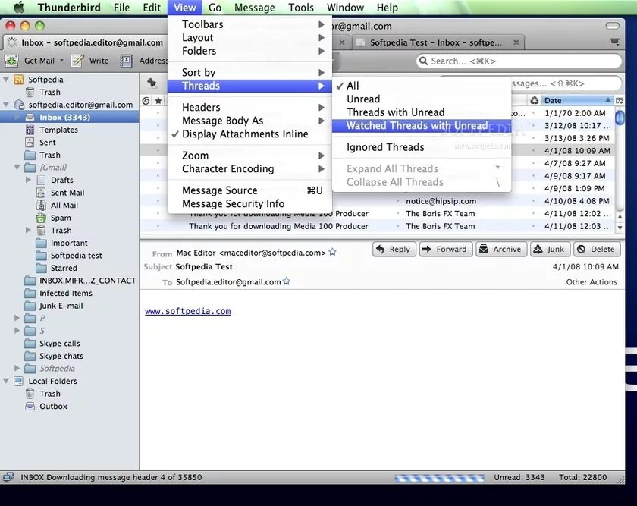Image resolution: width=637 pixels, height=506 pixels.
Task: Click the thread column header icon
Action: click(146, 101)
